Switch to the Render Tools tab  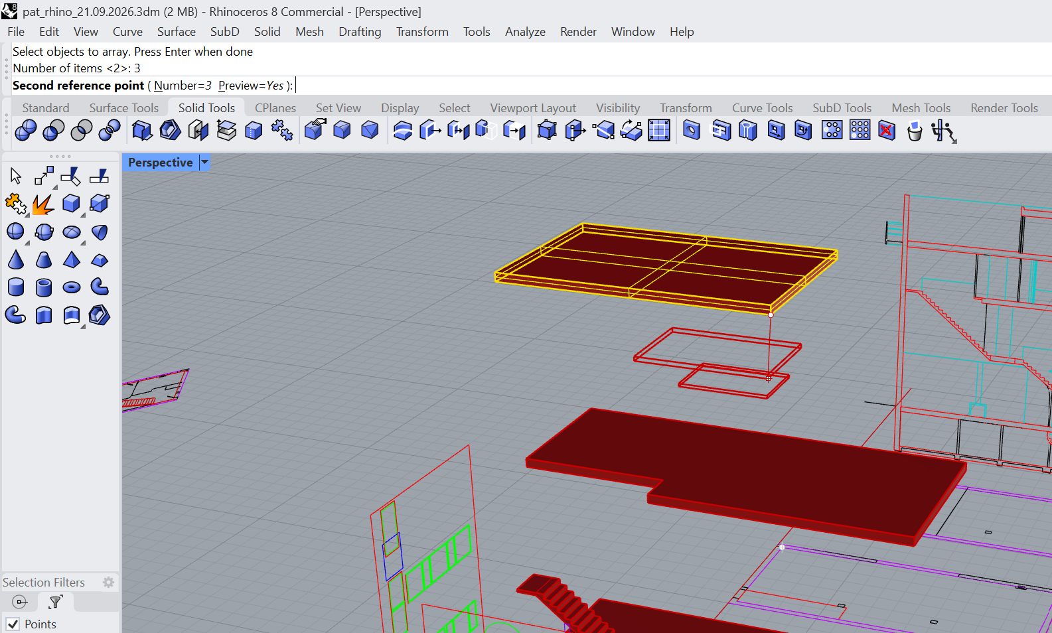(x=1004, y=108)
